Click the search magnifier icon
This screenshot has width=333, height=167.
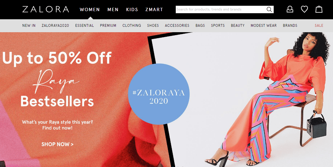coord(269,10)
